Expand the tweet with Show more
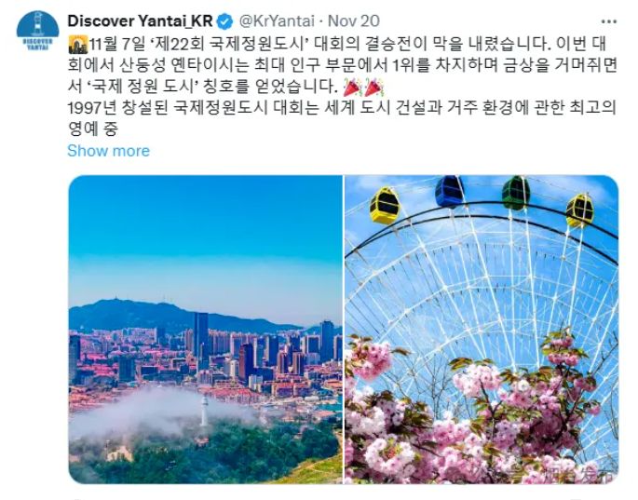The height and width of the screenshot is (500, 638). pos(108,151)
